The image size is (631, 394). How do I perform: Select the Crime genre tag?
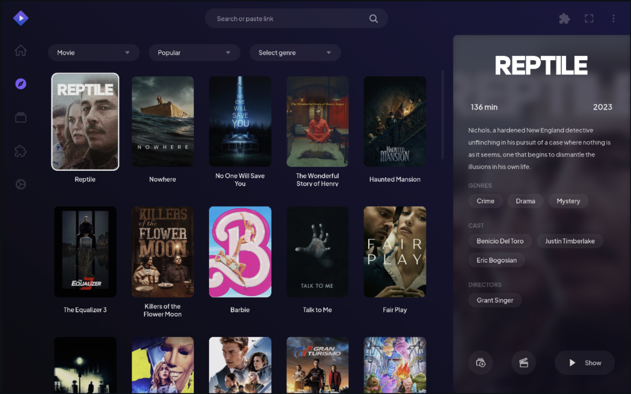point(485,201)
